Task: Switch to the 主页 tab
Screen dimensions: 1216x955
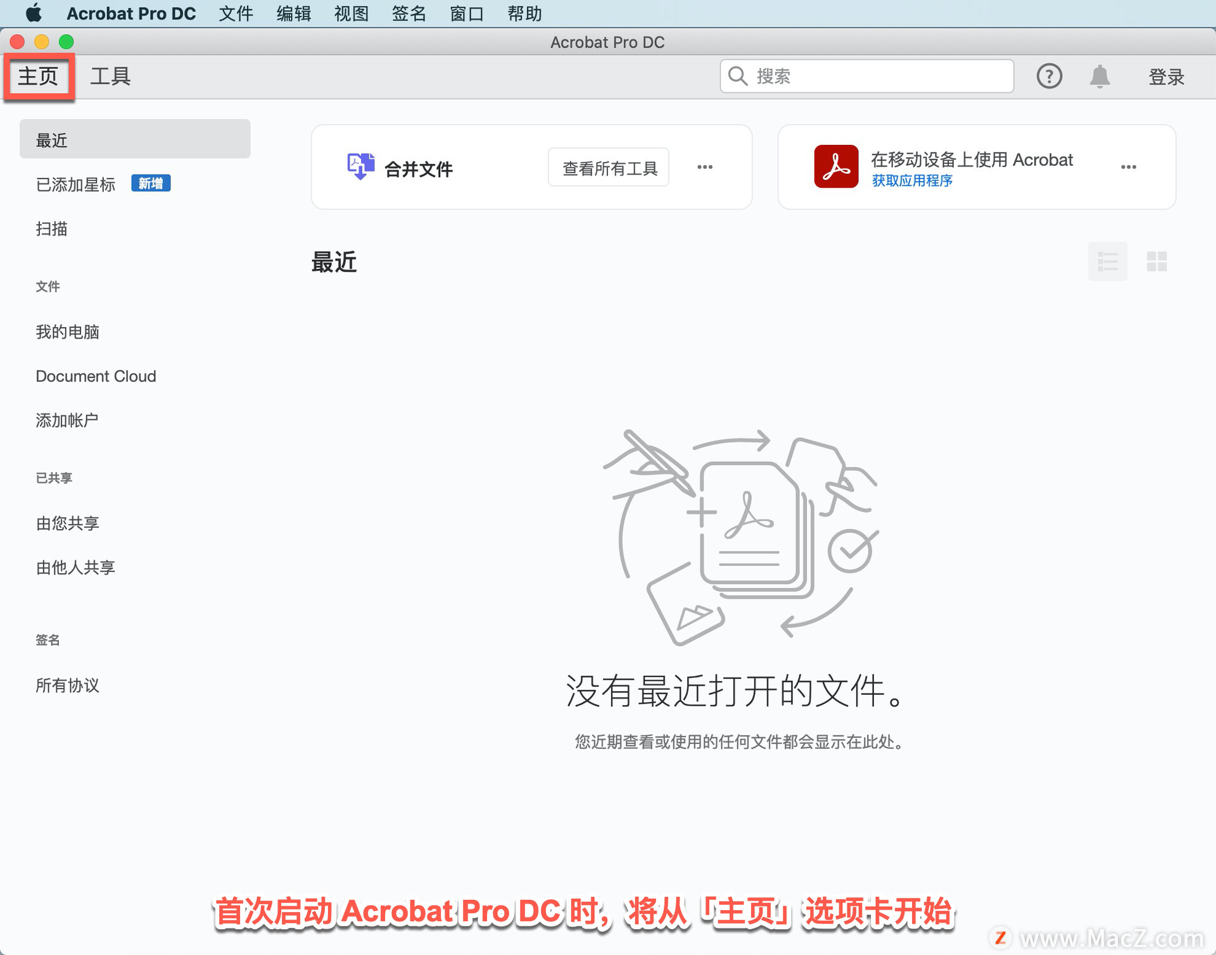Action: tap(39, 77)
